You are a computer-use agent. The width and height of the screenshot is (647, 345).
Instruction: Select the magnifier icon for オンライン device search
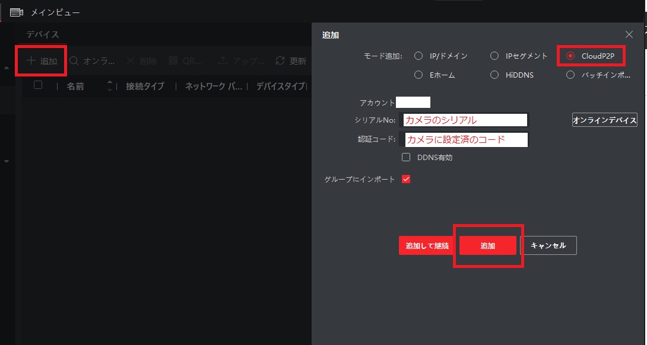[72, 60]
